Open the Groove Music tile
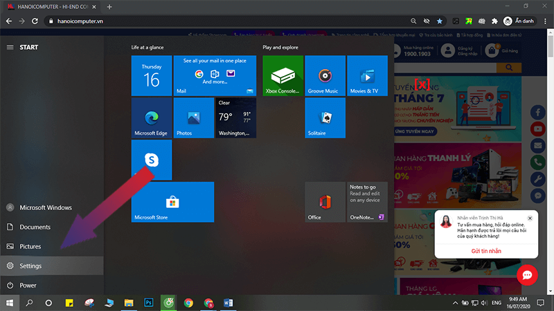The height and width of the screenshot is (311, 554). pos(325,76)
